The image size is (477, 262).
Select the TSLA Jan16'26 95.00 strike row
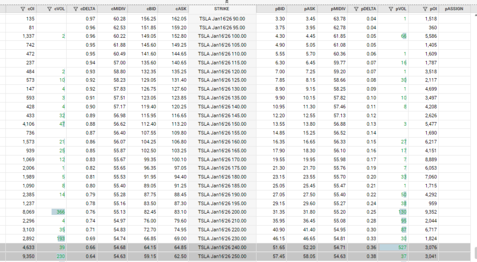click(x=222, y=27)
